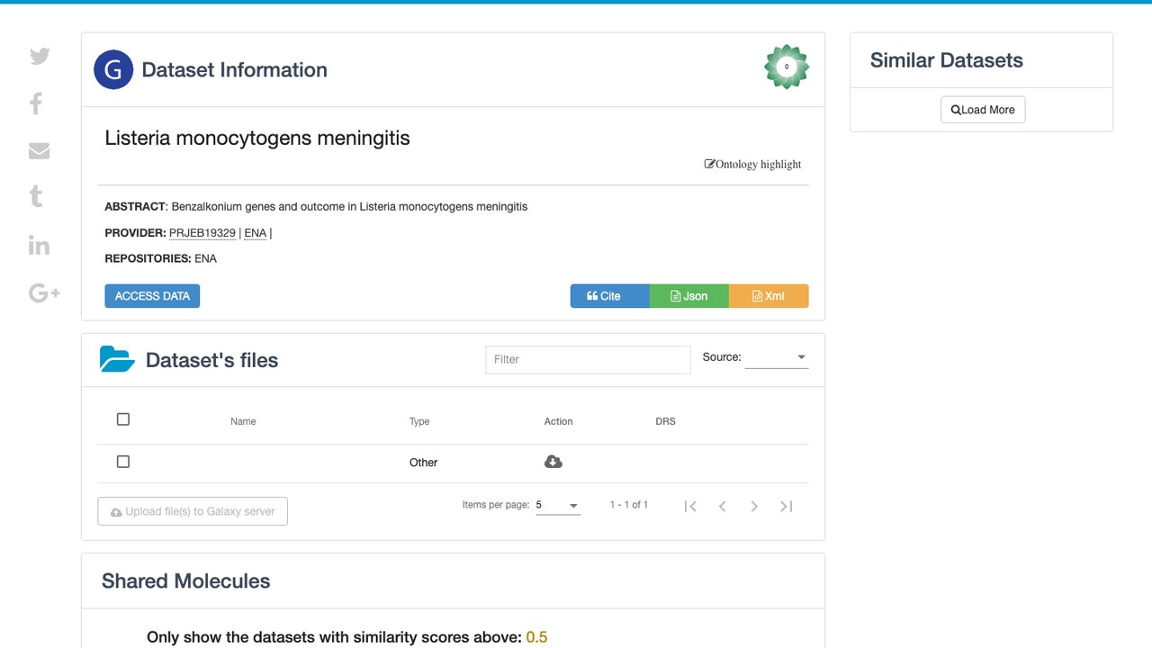Go to next page of files

pyautogui.click(x=754, y=506)
